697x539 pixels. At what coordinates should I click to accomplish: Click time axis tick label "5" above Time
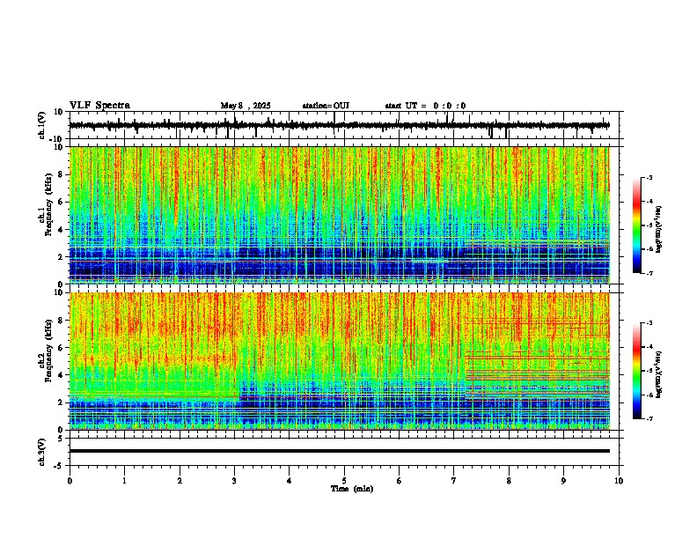click(x=344, y=481)
